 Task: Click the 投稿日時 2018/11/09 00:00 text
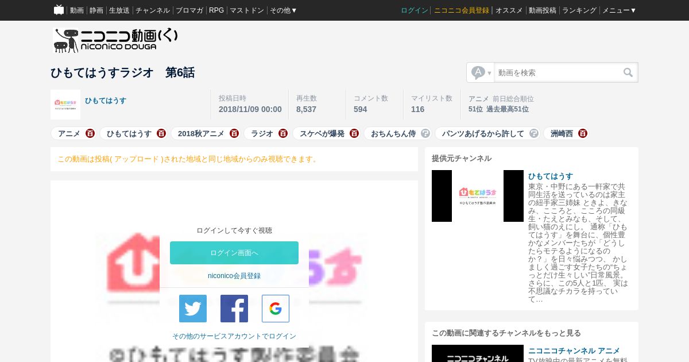pyautogui.click(x=250, y=109)
